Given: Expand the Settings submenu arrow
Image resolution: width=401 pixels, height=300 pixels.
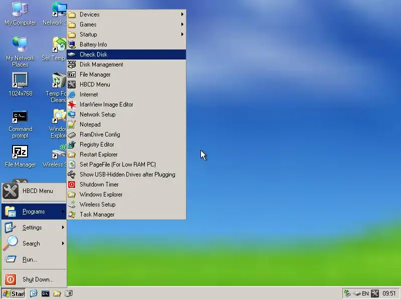Looking at the screenshot, I should click(63, 227).
